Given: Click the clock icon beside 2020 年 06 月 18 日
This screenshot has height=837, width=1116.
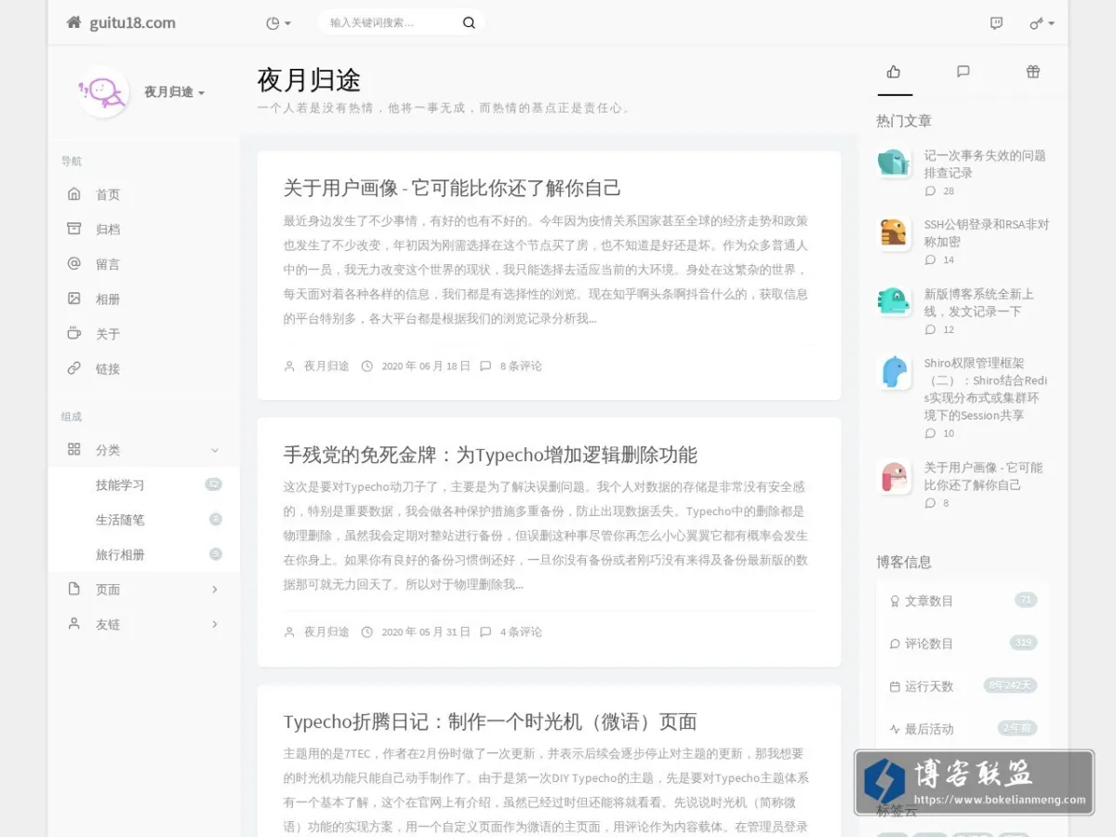Looking at the screenshot, I should 366,366.
